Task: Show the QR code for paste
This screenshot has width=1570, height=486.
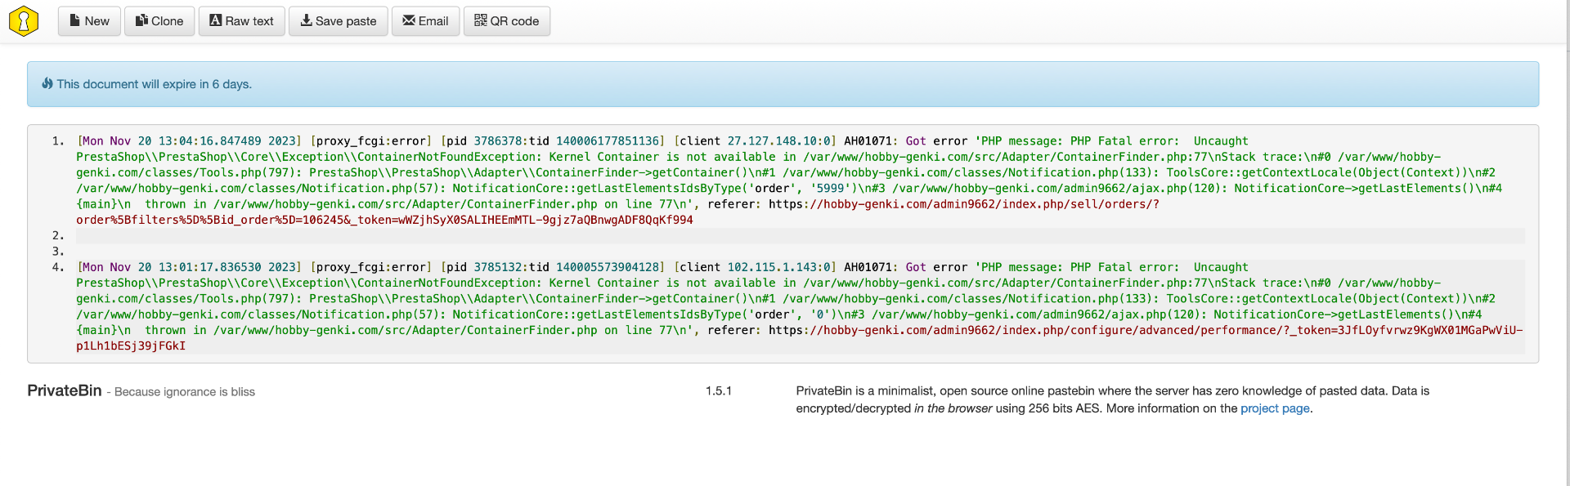Action: (x=507, y=21)
